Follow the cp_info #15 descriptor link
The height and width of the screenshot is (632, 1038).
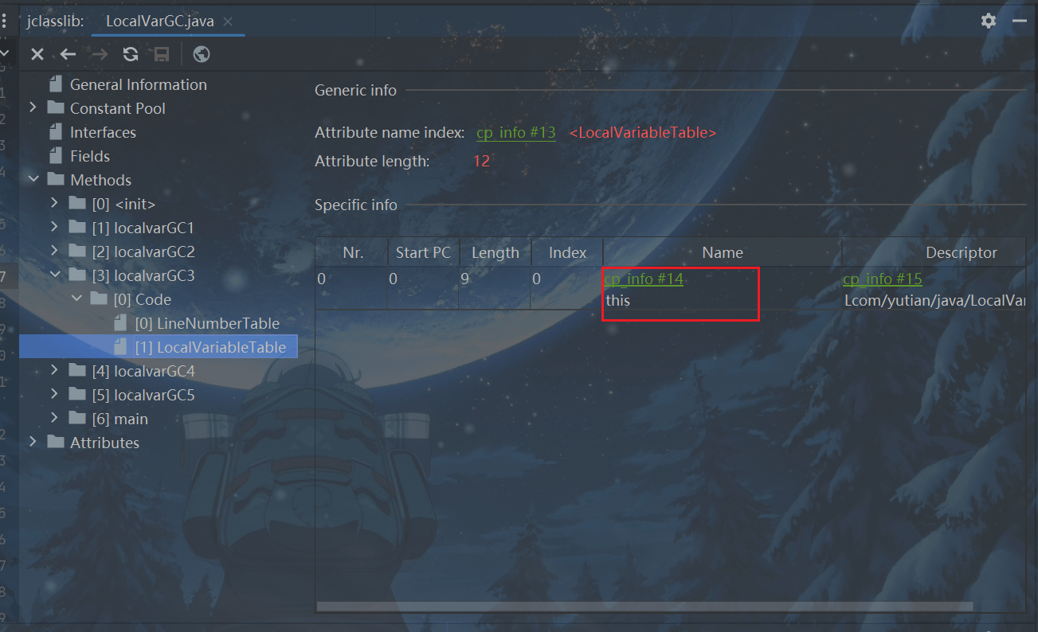(x=882, y=279)
